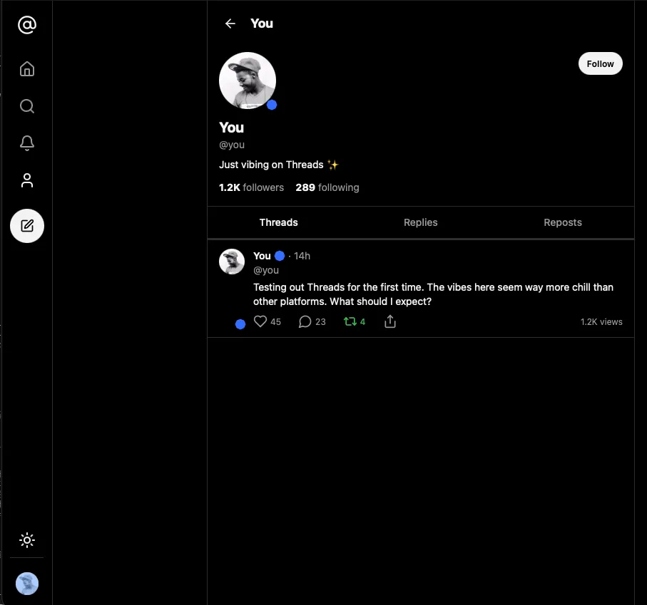Click post author name You

click(x=262, y=256)
